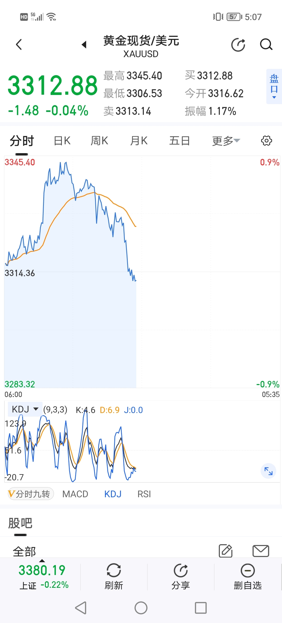Select the RSI indicator tab
This screenshot has width=282, height=623.
coord(144,494)
